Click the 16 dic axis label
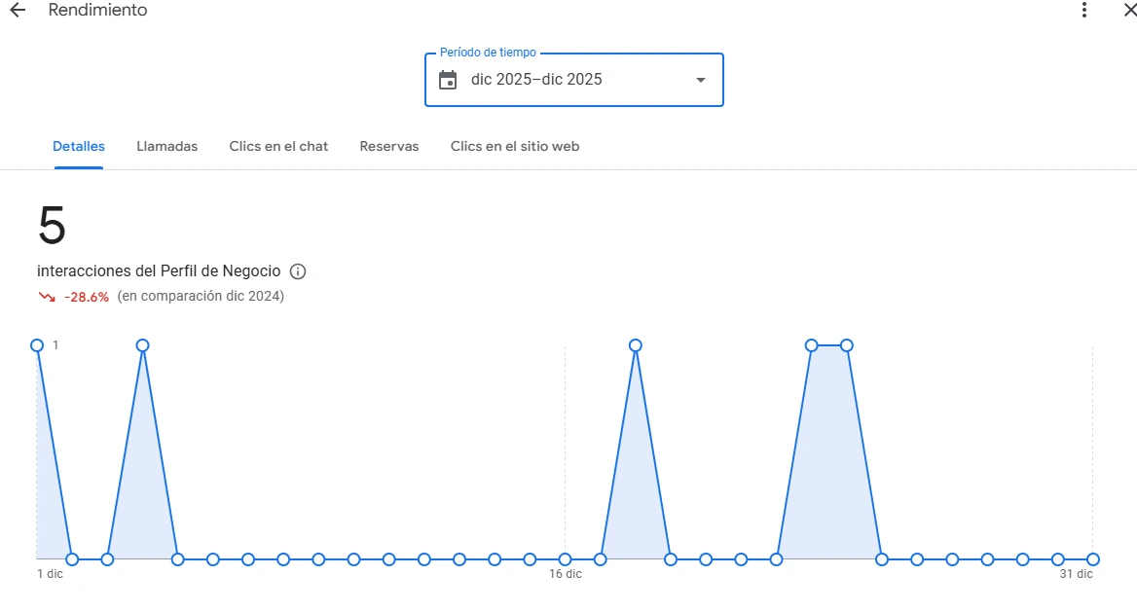The height and width of the screenshot is (611, 1137). click(x=565, y=574)
